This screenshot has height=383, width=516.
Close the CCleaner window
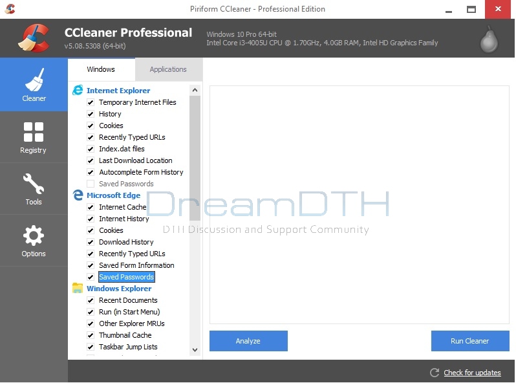pos(498,9)
